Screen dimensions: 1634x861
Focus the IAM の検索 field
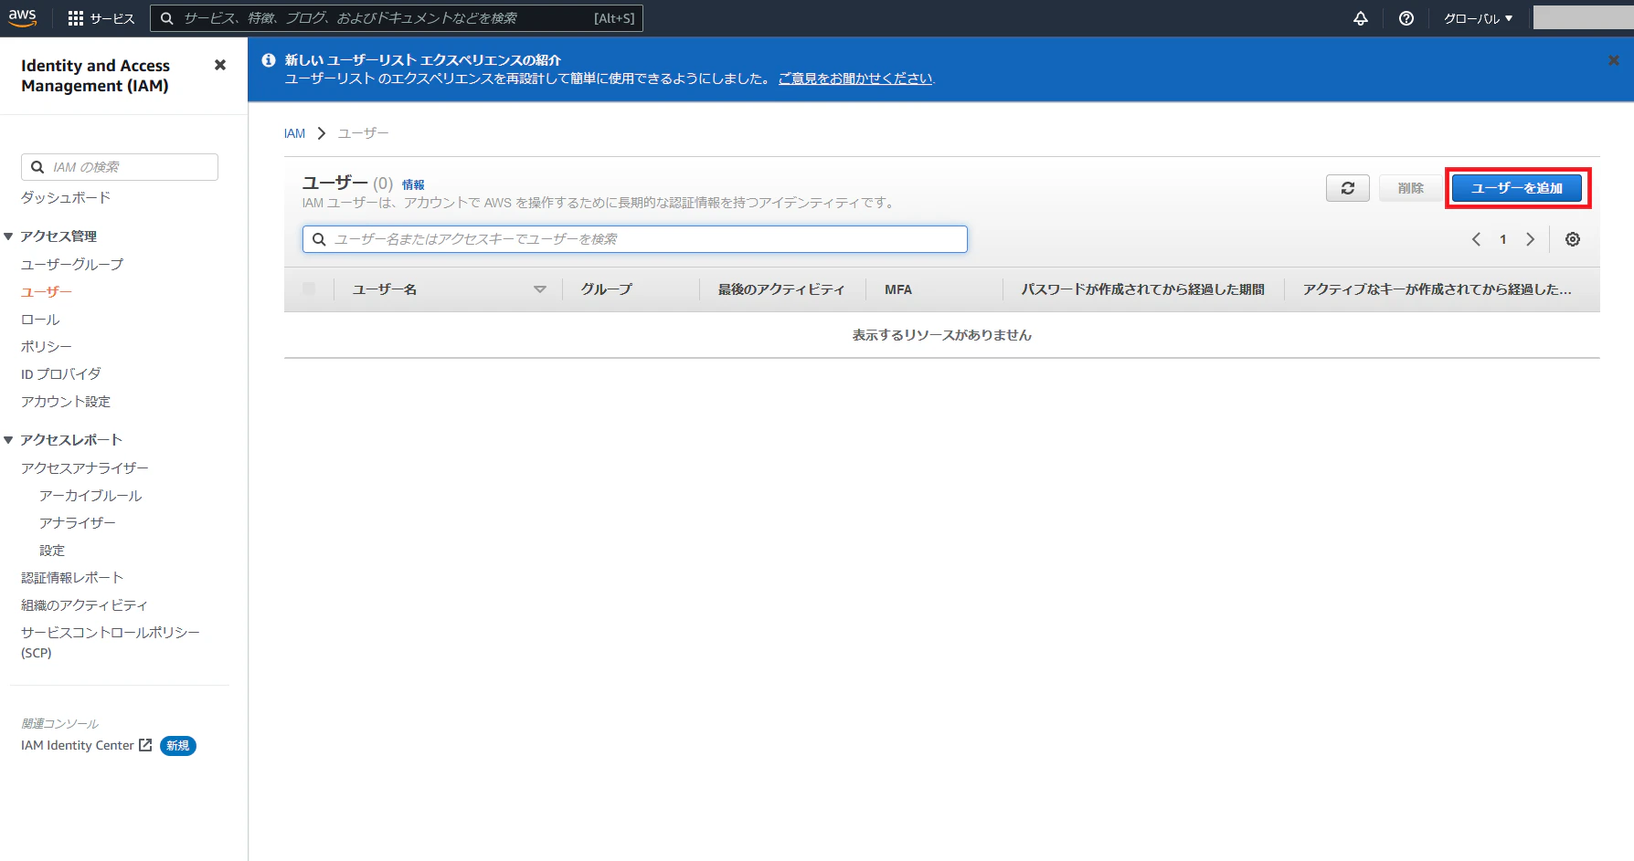click(x=120, y=167)
